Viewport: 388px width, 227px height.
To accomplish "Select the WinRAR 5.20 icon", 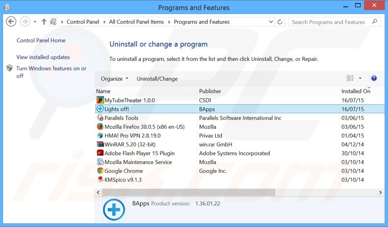I will point(100,144).
